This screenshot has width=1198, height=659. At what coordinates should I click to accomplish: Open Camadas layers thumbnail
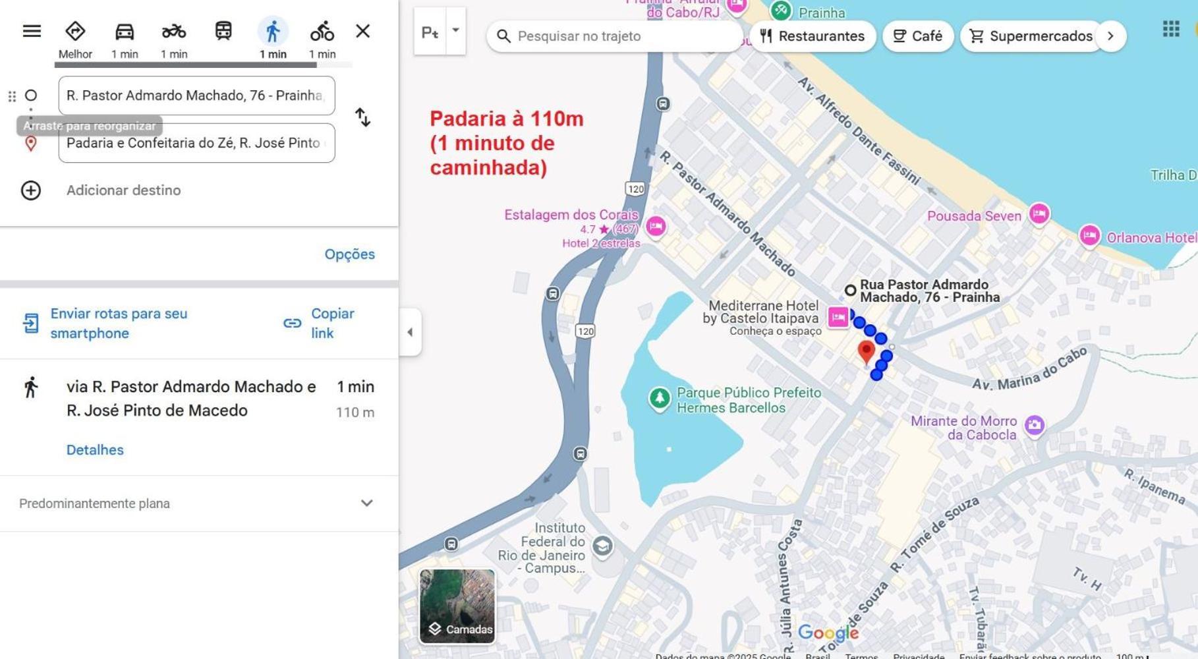(x=457, y=606)
